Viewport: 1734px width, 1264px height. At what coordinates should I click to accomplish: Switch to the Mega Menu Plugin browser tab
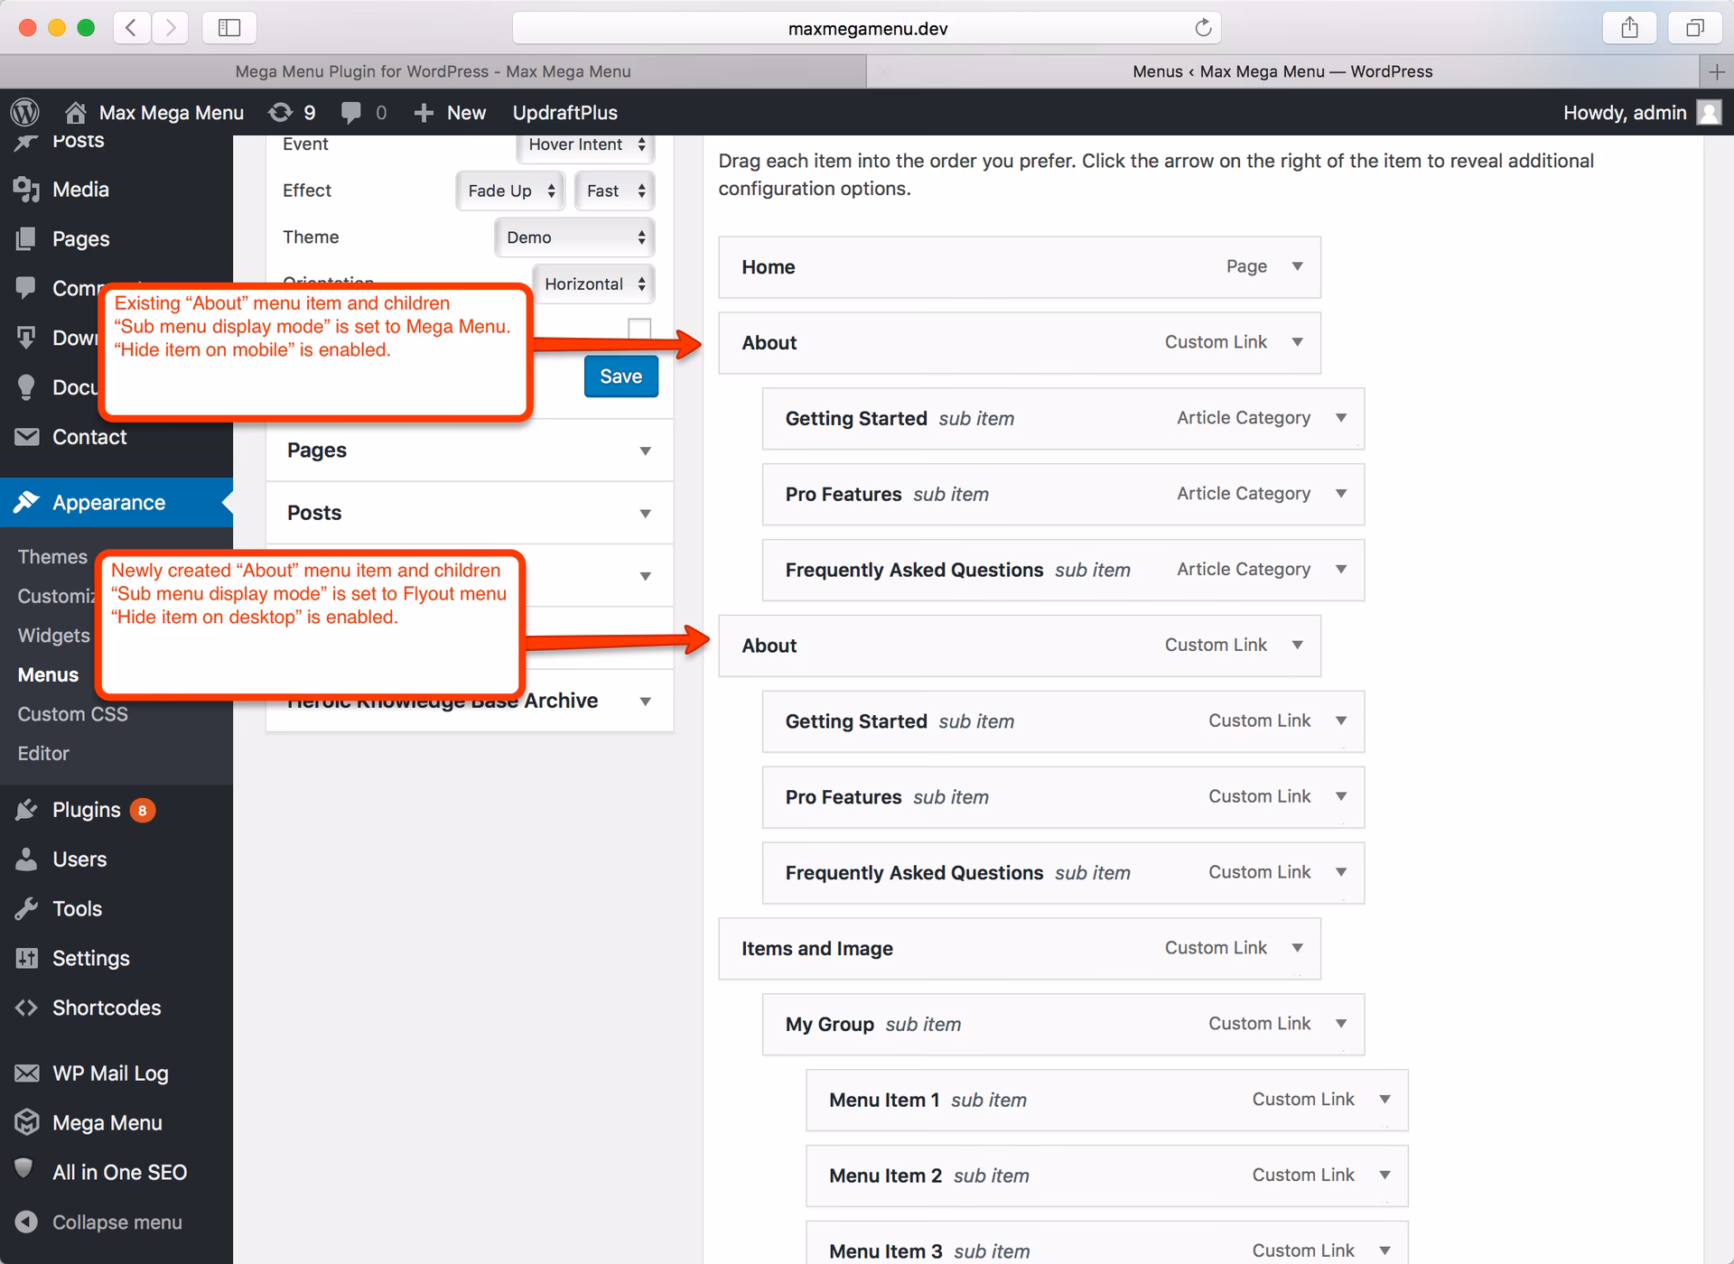(433, 71)
